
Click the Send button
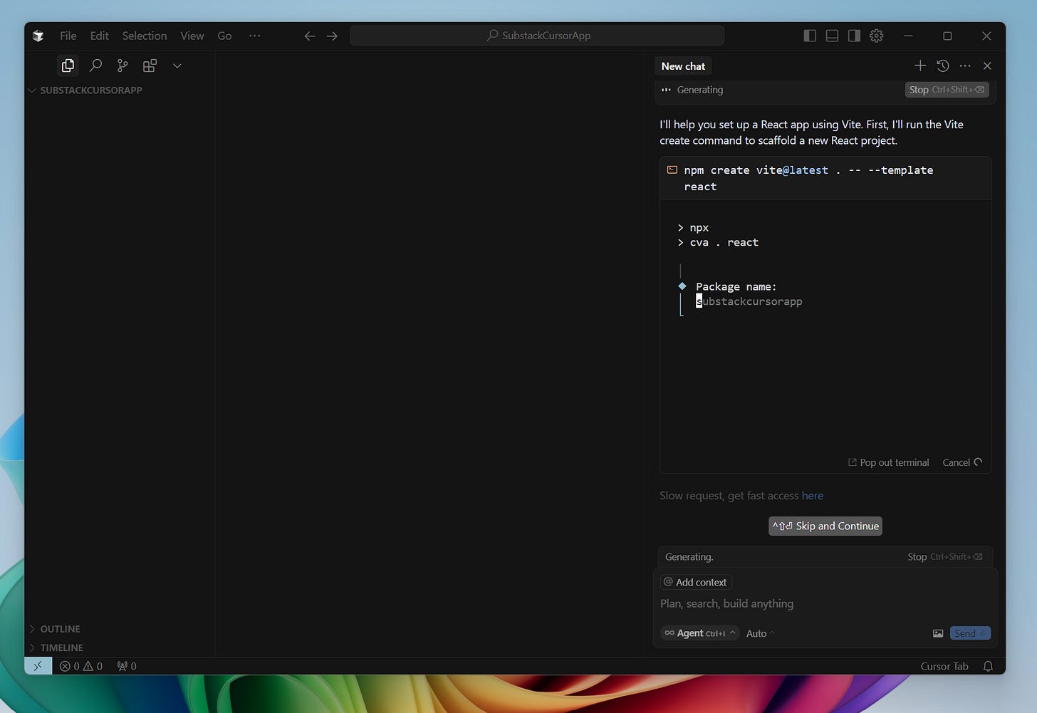(x=970, y=633)
